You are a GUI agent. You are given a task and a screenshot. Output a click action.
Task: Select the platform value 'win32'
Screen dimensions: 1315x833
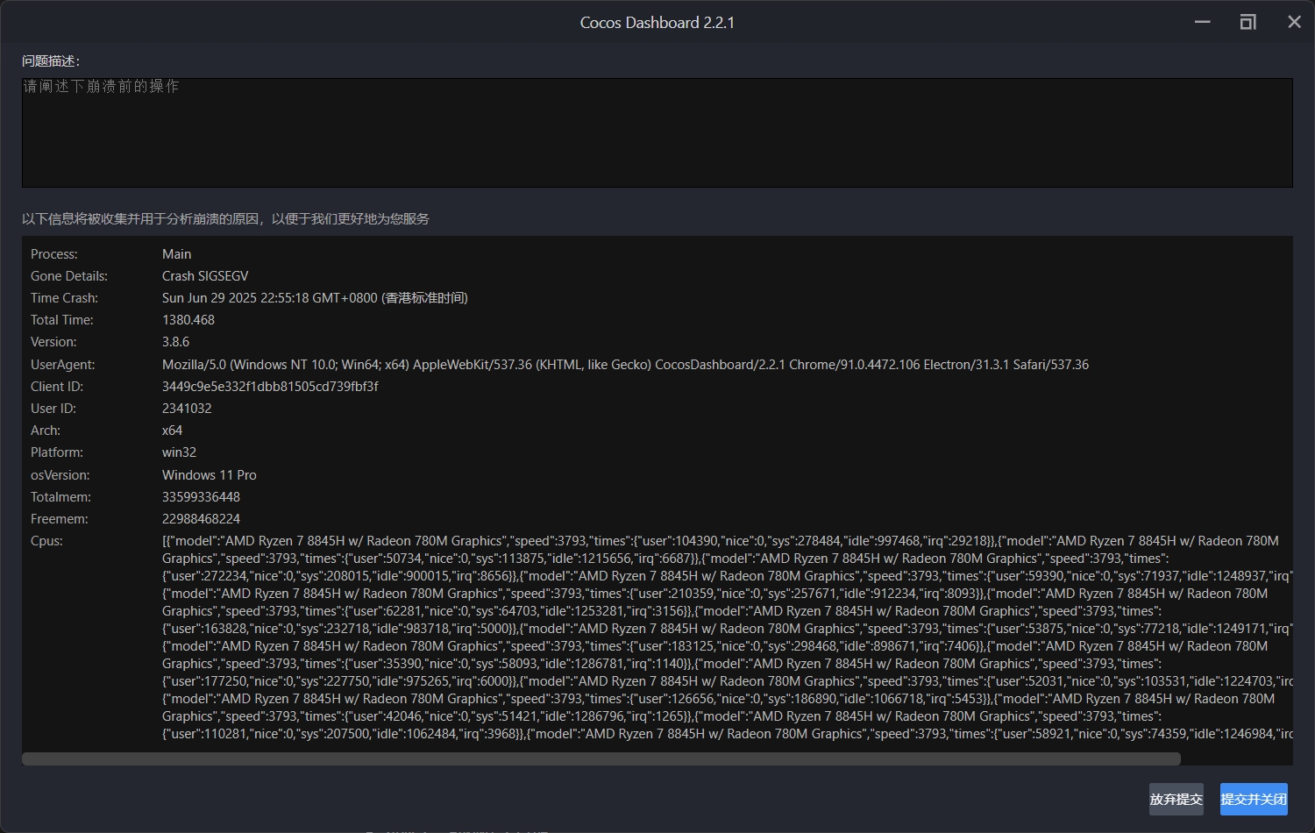180,452
